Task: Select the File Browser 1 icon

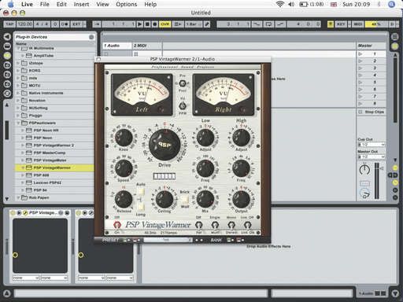Action: click(7, 65)
